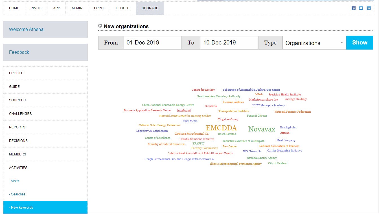Image resolution: width=379 pixels, height=214 pixels.
Task: Click Tingshan Group keyword
Action: pyautogui.click(x=228, y=119)
